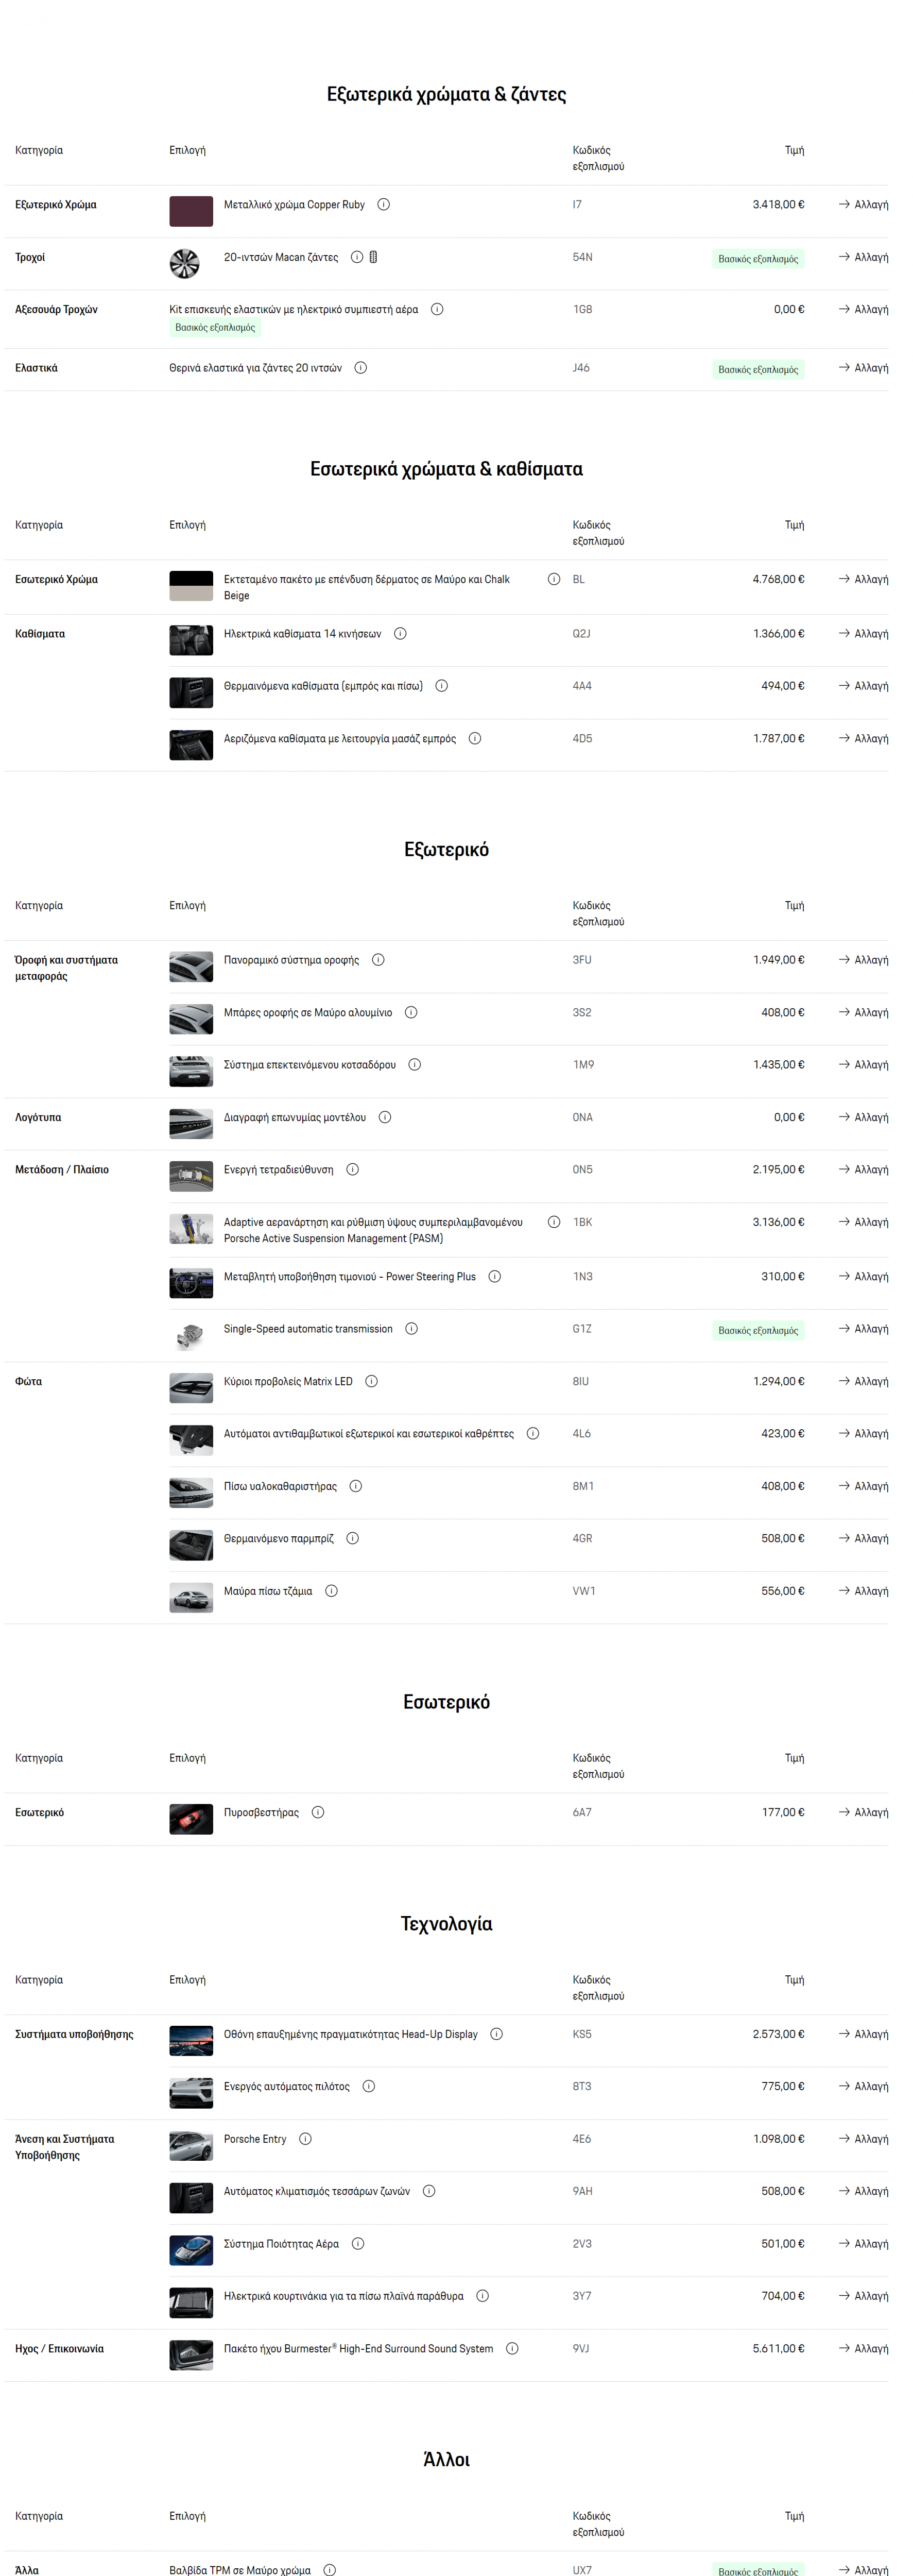This screenshot has height=2576, width=913.
Task: Click price 5.611,00 € for Burmester
Action: (x=779, y=2349)
